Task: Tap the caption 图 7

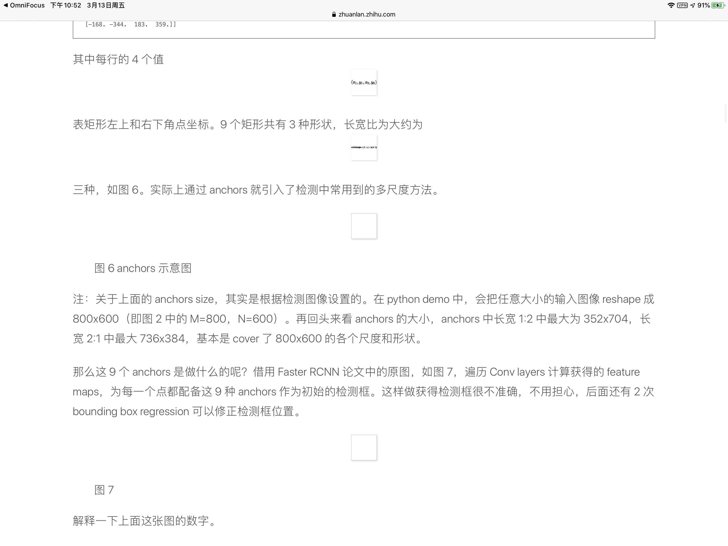Action: coord(103,490)
